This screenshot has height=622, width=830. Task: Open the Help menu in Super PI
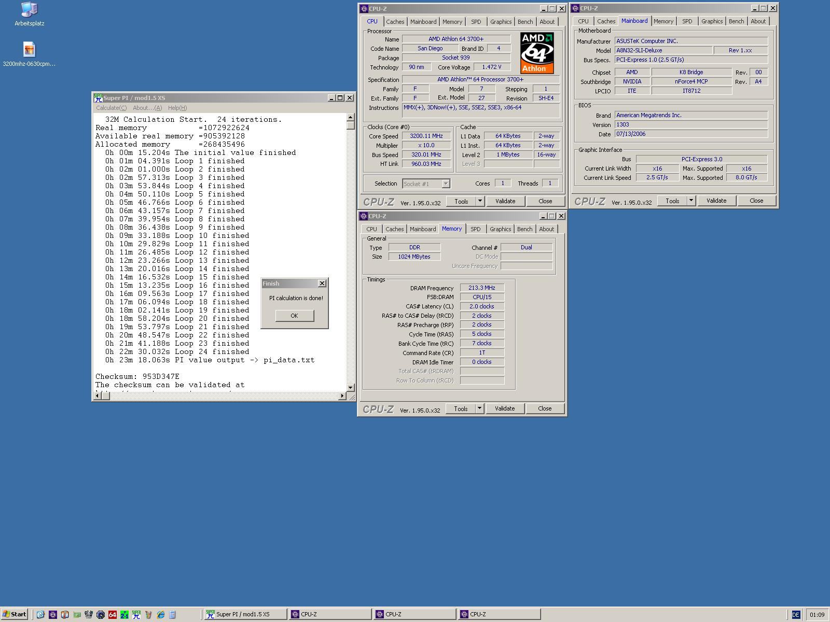point(177,108)
